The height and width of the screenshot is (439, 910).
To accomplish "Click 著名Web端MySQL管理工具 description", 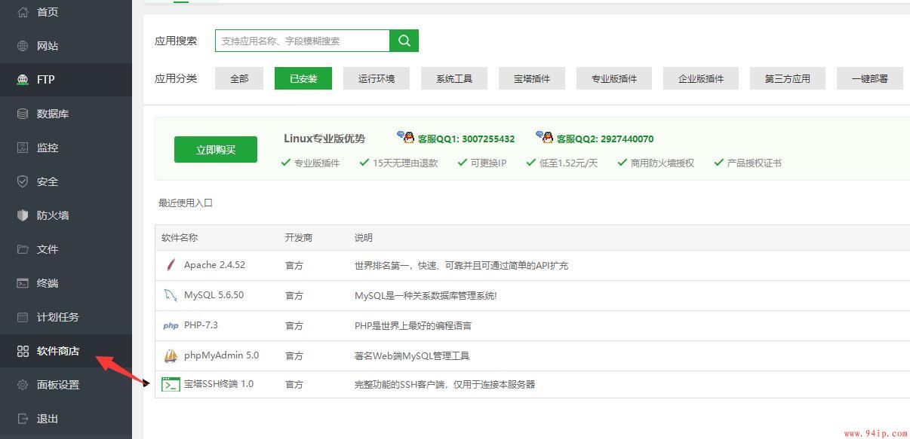I will [412, 355].
